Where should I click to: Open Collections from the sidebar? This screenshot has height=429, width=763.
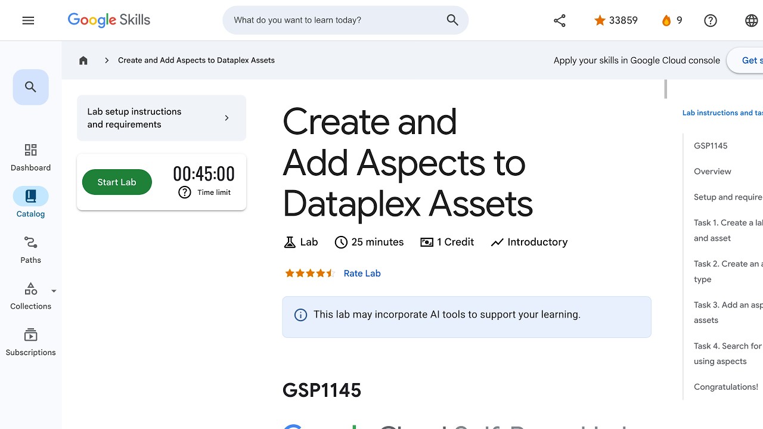pos(30,296)
